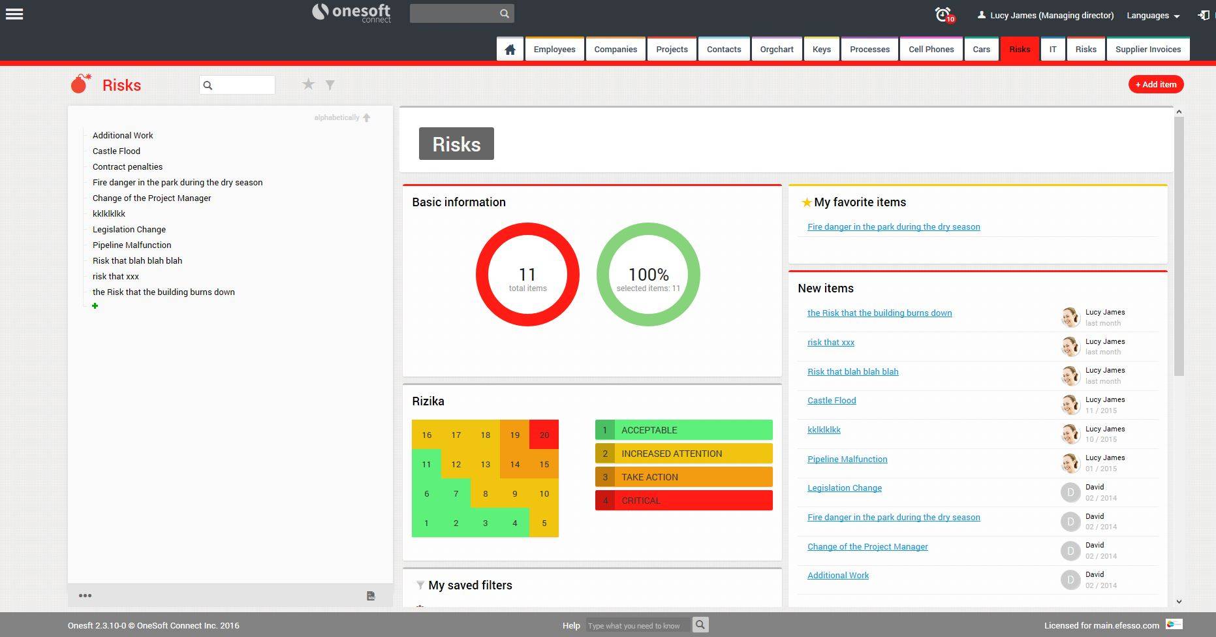Viewport: 1216px width, 637px height.
Task: Click the footer help search icon
Action: pyautogui.click(x=700, y=625)
